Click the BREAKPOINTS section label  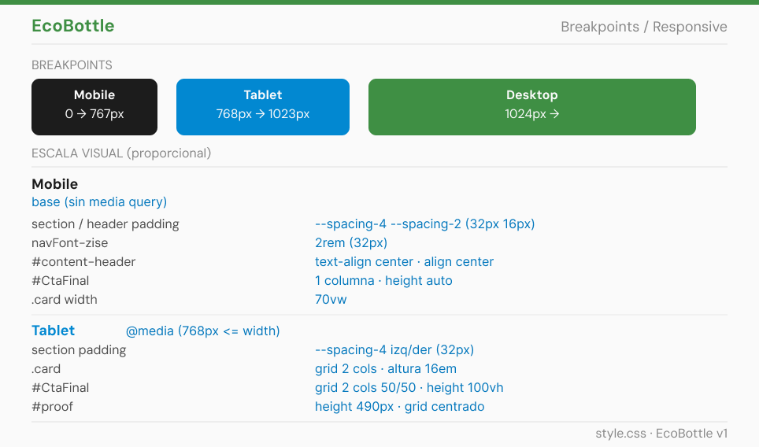click(72, 65)
